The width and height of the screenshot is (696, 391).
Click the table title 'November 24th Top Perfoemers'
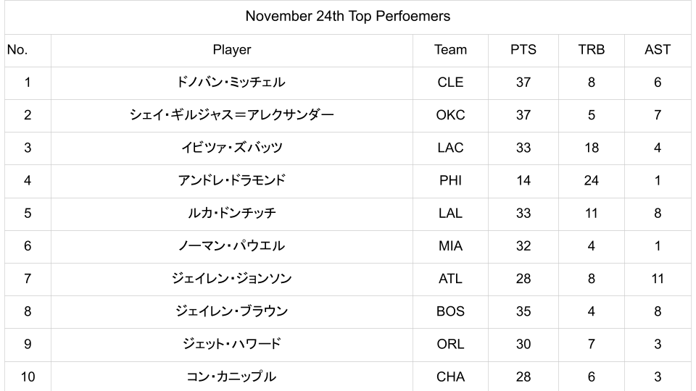coord(347,16)
